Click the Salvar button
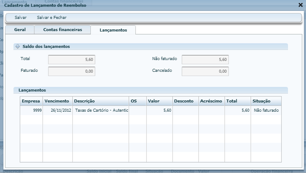The image size is (306, 173). [21, 18]
